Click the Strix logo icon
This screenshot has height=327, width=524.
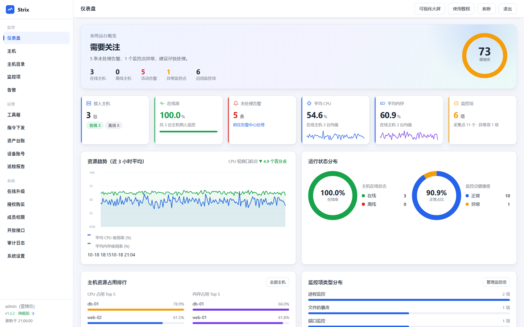click(10, 9)
